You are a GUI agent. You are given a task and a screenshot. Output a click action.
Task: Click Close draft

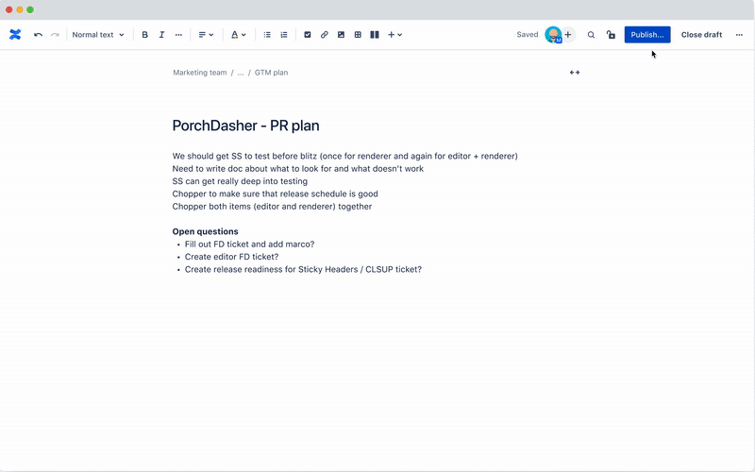coord(701,35)
